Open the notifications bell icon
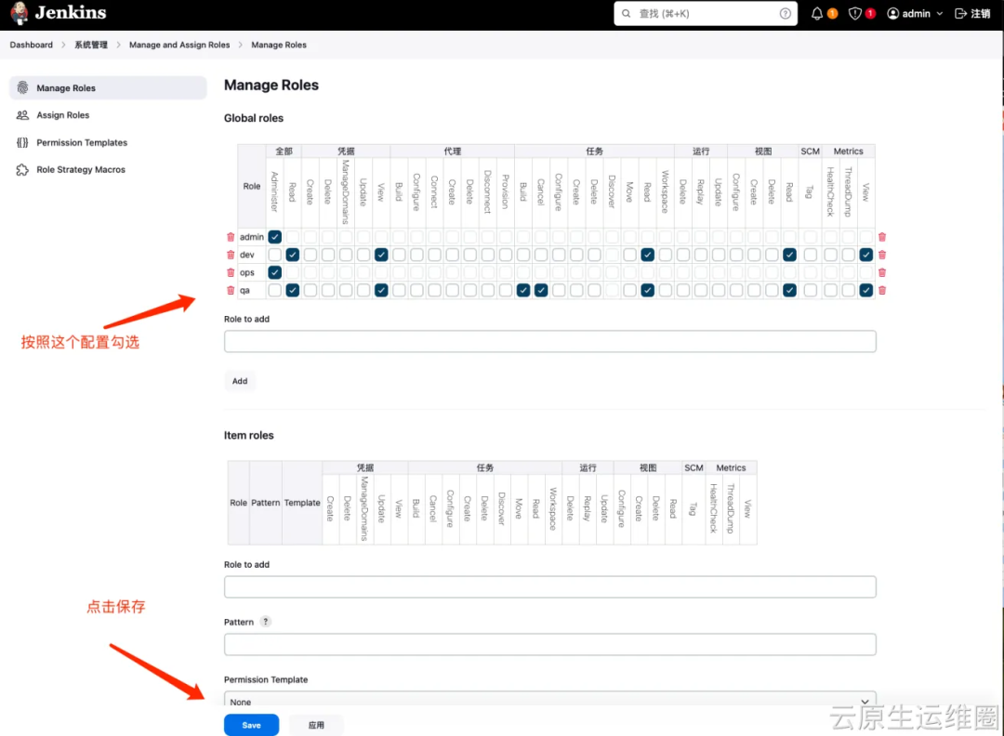Viewport: 1004px width, 736px height. pos(816,13)
